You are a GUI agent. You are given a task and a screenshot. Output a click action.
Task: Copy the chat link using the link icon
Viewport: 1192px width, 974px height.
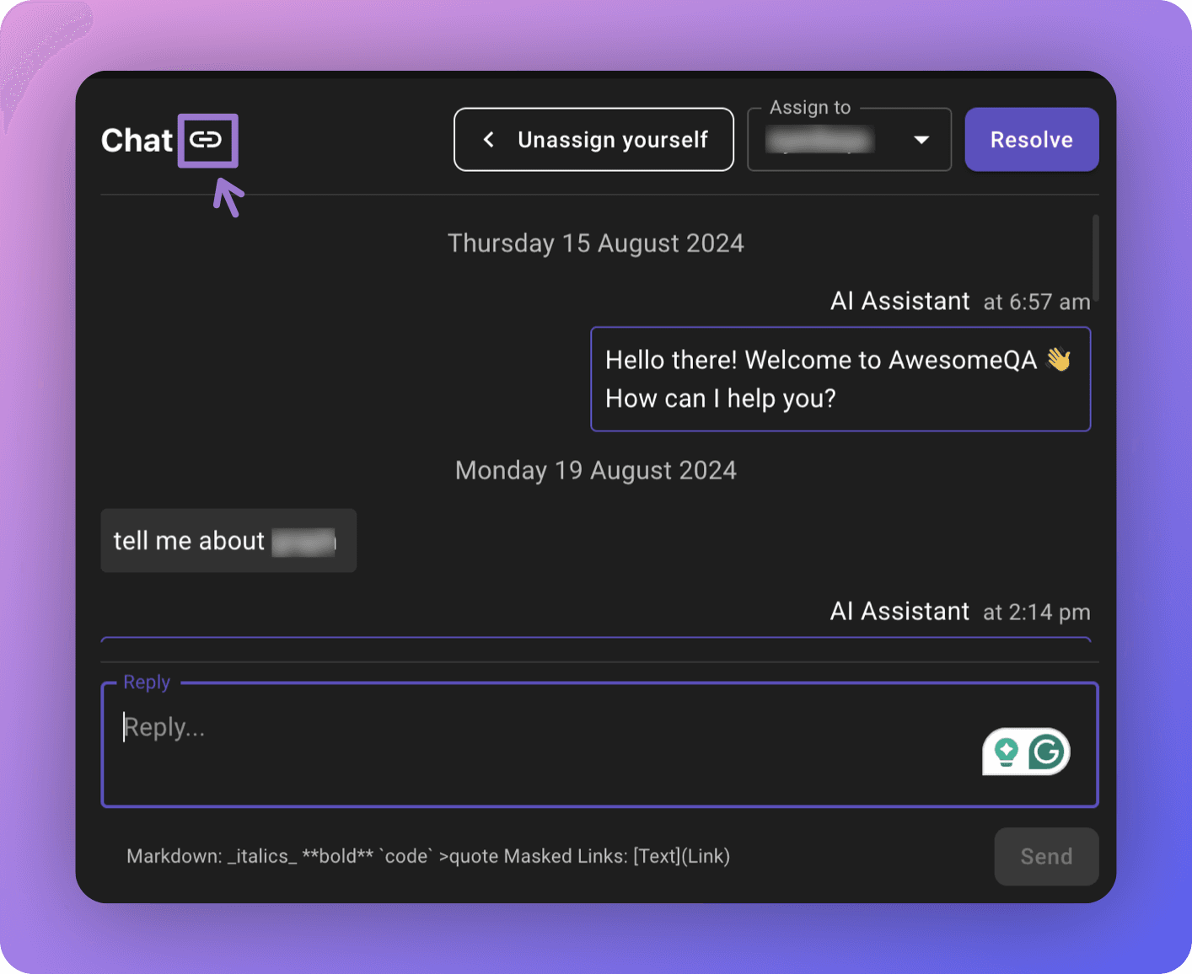click(x=207, y=140)
